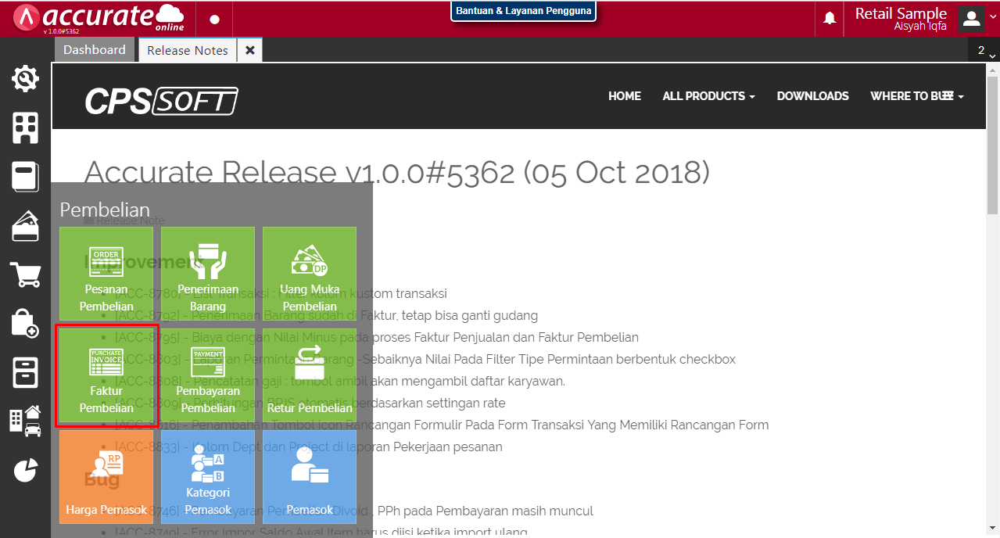The width and height of the screenshot is (1000, 538).
Task: Close the Release Notes tab
Action: [250, 50]
